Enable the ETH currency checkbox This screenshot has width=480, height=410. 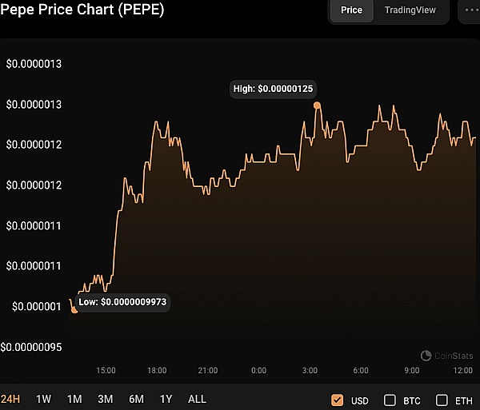tap(442, 400)
